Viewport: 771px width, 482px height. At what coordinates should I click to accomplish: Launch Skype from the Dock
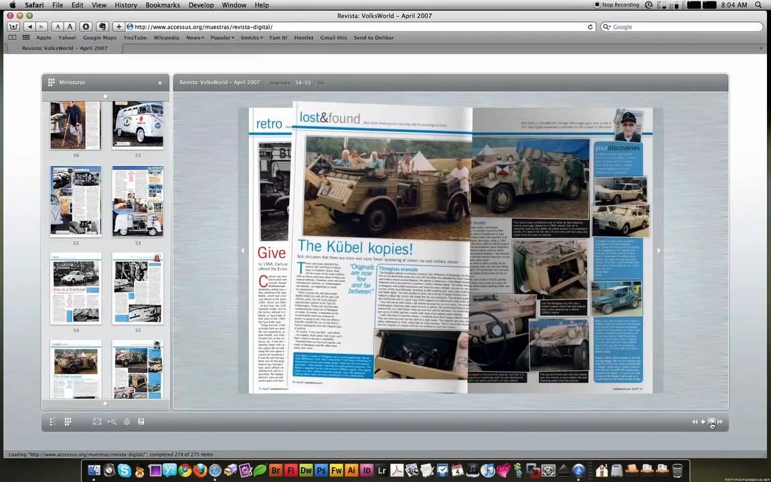point(124,471)
